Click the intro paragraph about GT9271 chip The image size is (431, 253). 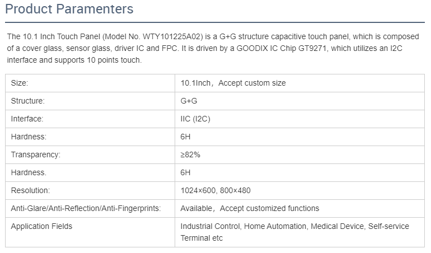(x=213, y=48)
